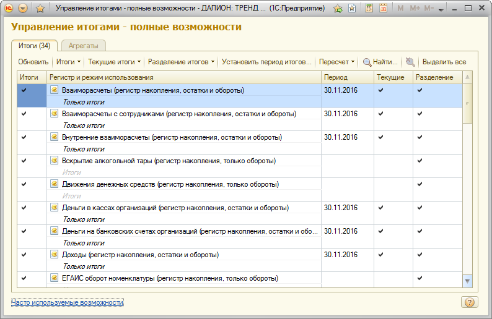Click the Итоги column header
The width and height of the screenshot is (492, 319).
coord(32,77)
